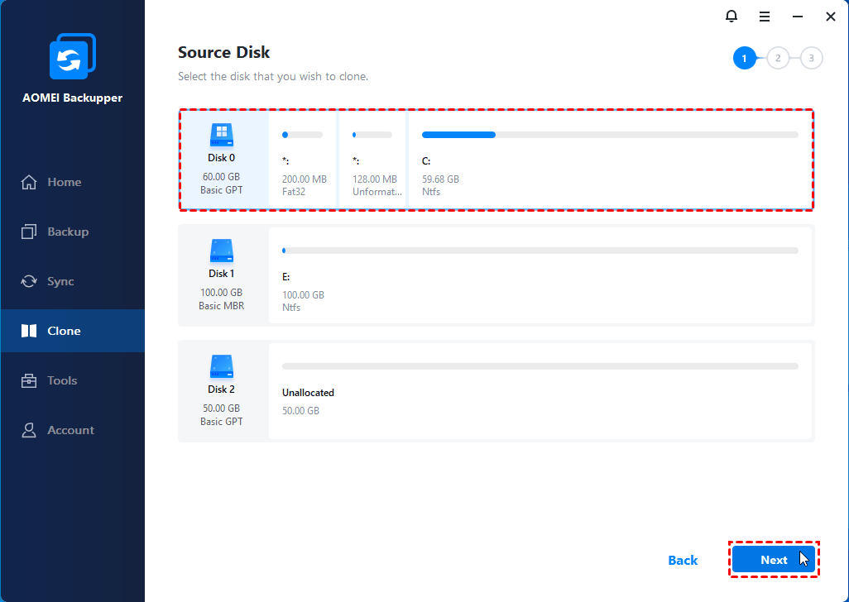Open the notification bell icon
This screenshot has width=849, height=602.
click(731, 16)
